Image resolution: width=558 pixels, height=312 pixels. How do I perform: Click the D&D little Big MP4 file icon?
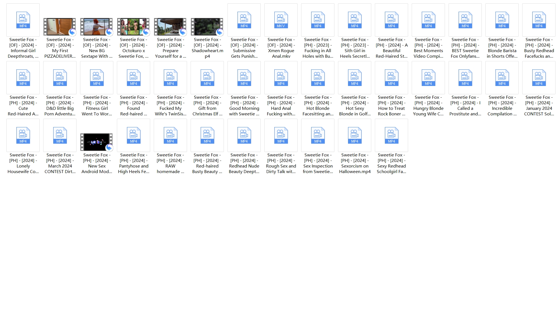coord(60,78)
